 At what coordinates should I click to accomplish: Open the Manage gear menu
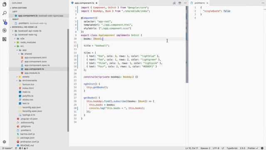tap(5, 142)
